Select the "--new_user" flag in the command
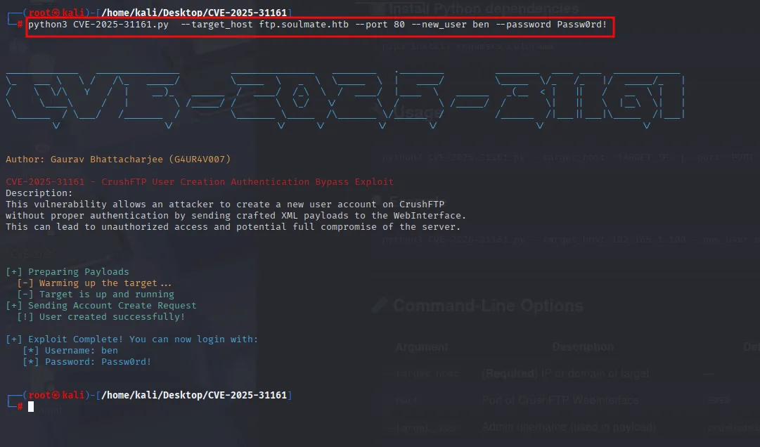This screenshot has height=447, width=760. pyautogui.click(x=439, y=24)
